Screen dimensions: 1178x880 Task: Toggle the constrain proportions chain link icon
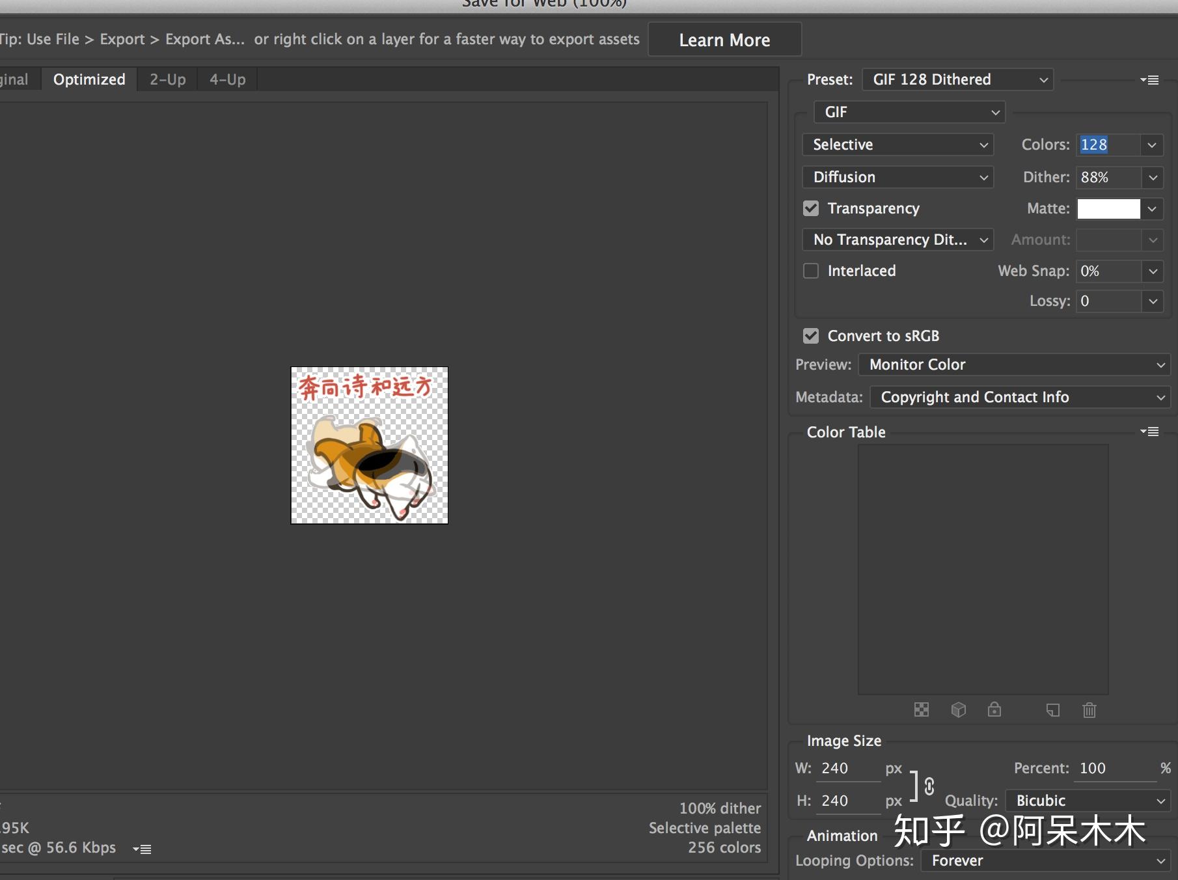[929, 786]
